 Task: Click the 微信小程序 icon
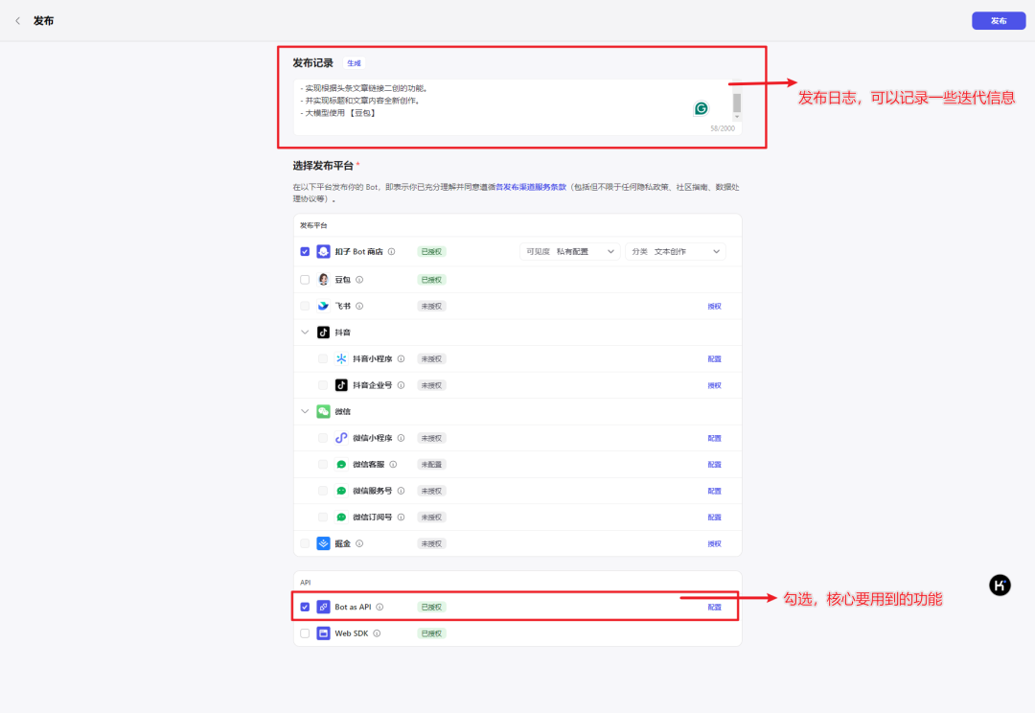(x=341, y=438)
